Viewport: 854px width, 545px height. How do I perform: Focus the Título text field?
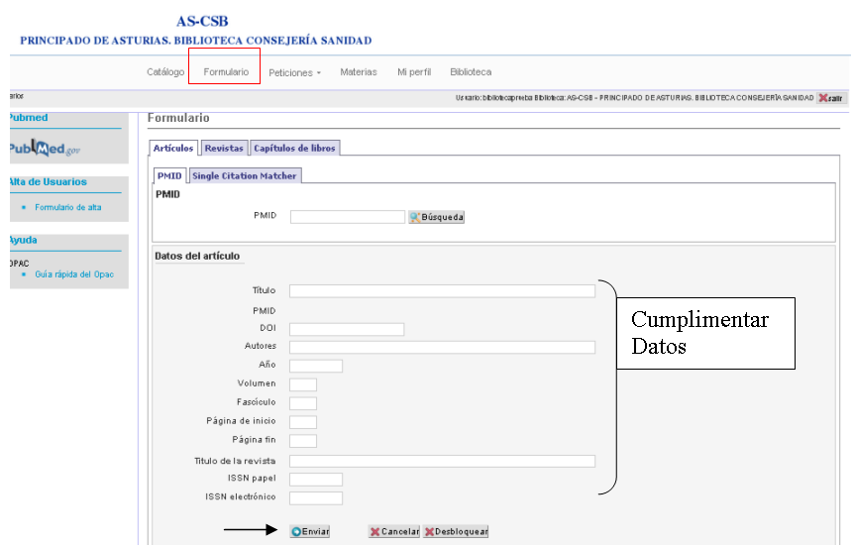[442, 291]
